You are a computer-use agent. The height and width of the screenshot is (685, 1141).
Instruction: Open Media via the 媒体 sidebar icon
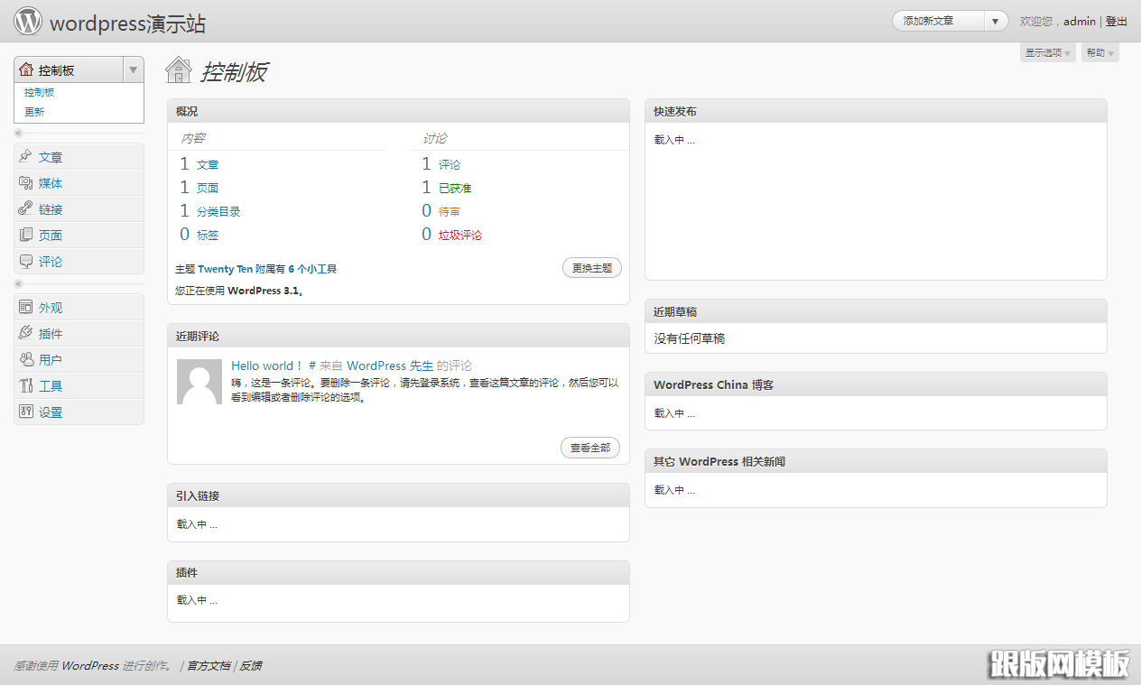point(25,183)
